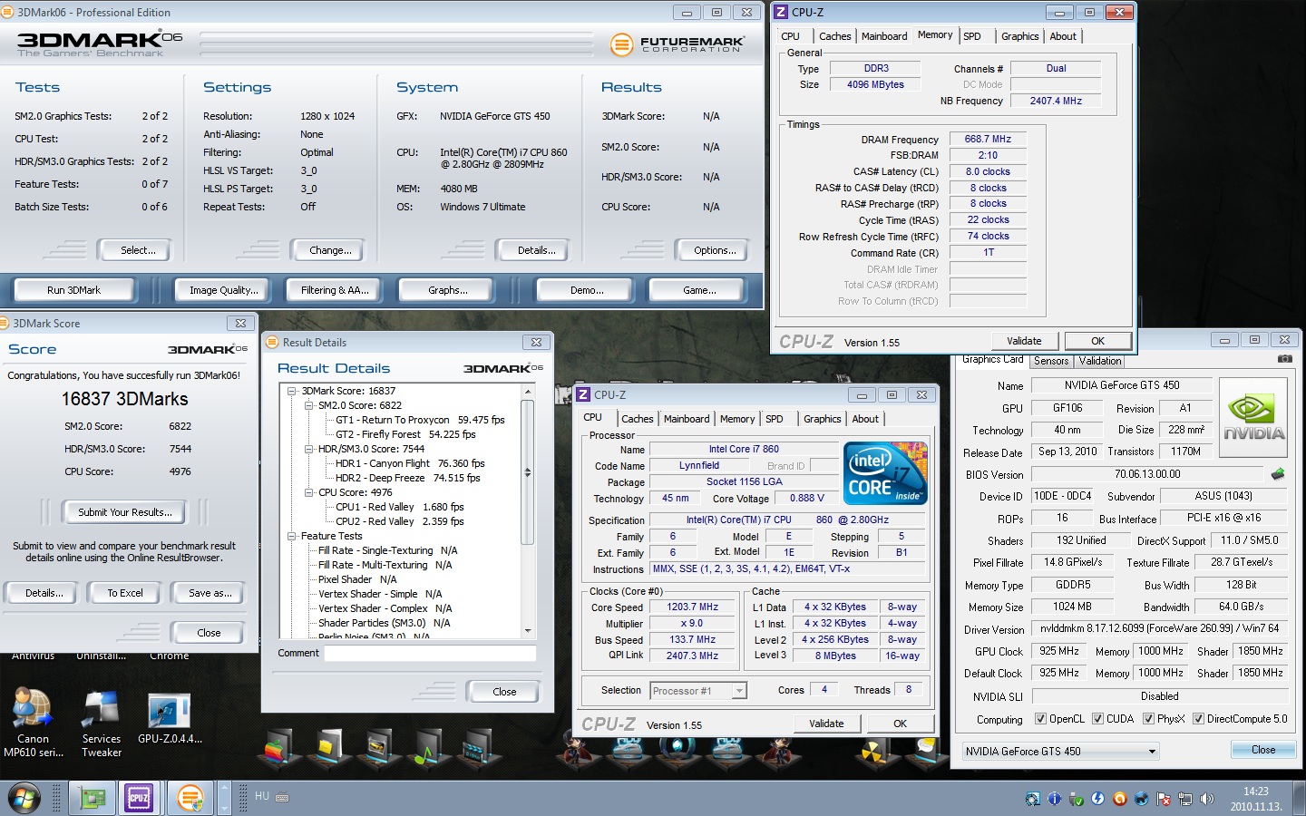Collapse the SM2.0 Score tree node
This screenshot has height=816, width=1306.
click(x=309, y=405)
